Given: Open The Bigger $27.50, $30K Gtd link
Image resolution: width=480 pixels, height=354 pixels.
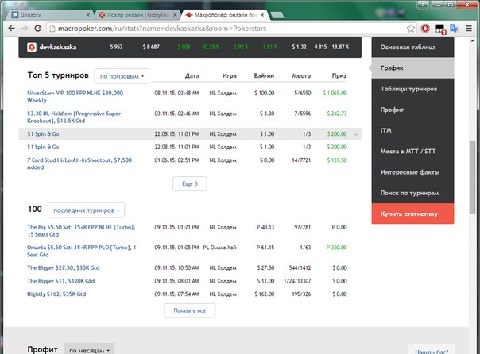Looking at the screenshot, I should pyautogui.click(x=64, y=267).
